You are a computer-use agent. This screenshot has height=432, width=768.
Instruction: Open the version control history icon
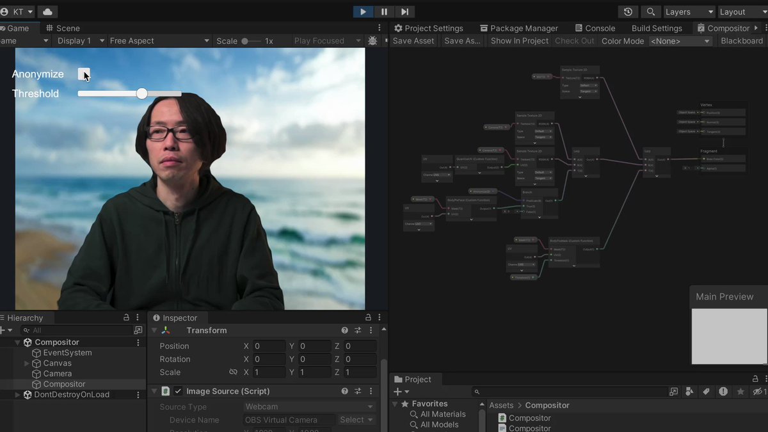[628, 11]
